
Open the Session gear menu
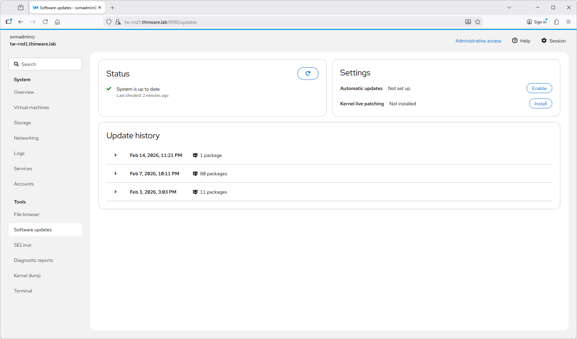tap(553, 41)
